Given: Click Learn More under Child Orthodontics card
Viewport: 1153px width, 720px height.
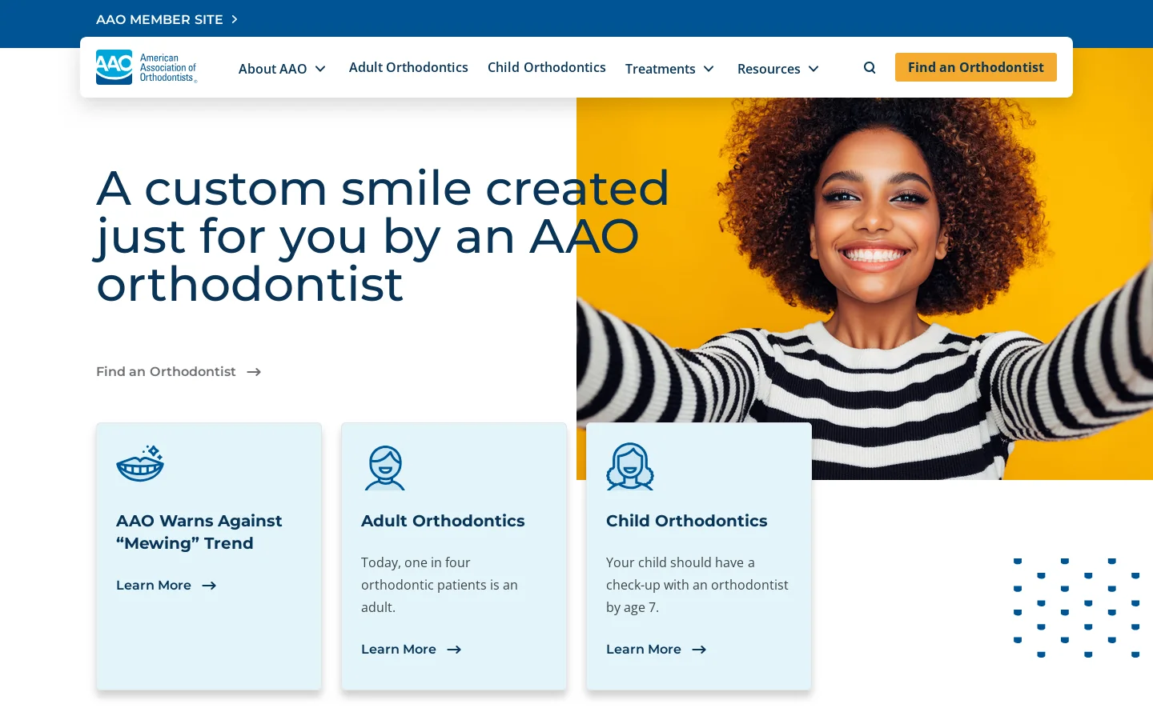Looking at the screenshot, I should [x=644, y=650].
